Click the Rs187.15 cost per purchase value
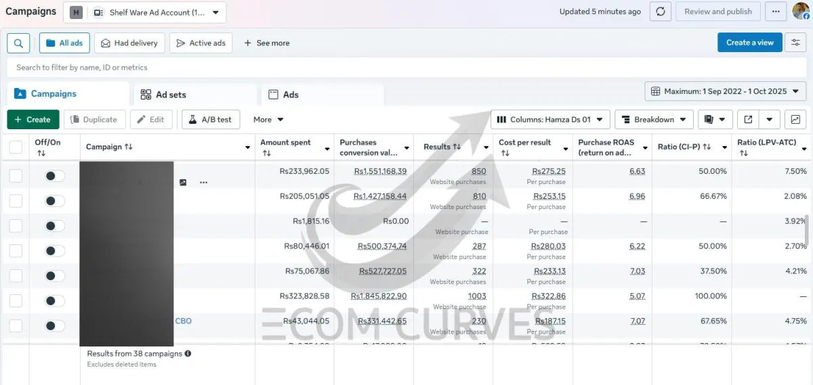The height and width of the screenshot is (385, 813). coord(549,321)
